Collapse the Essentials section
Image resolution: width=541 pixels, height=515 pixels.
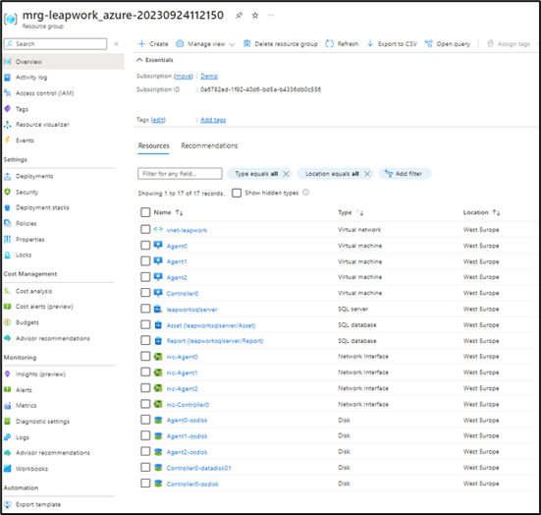[139, 60]
